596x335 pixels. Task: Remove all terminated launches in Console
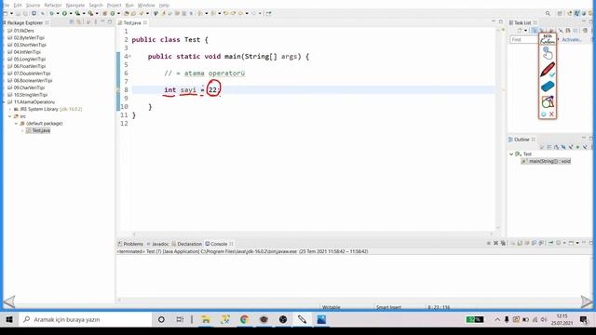coord(503,243)
